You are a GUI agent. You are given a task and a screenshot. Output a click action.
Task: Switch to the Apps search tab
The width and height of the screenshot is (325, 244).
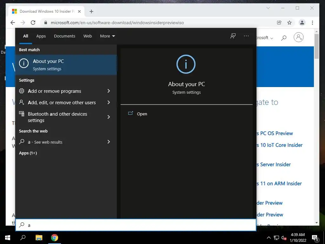(x=41, y=36)
